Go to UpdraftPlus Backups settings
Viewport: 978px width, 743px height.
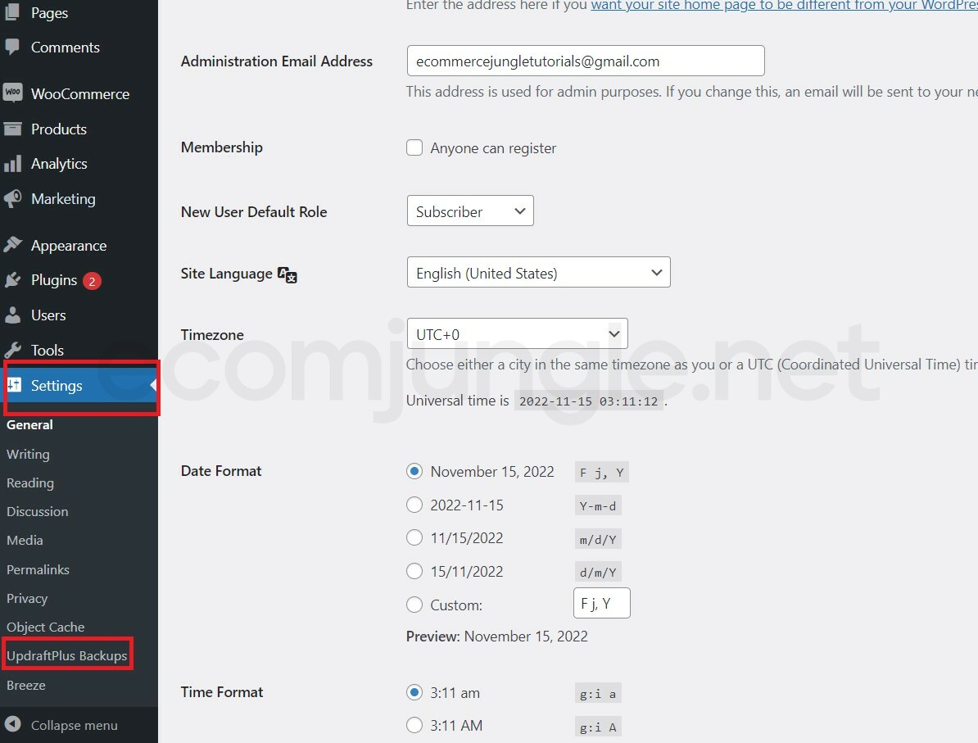click(x=66, y=655)
